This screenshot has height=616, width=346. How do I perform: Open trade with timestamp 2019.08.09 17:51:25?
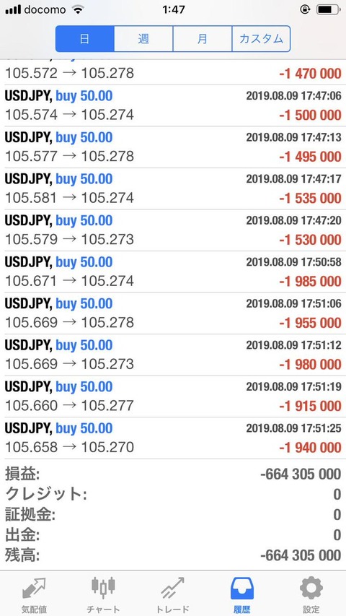(x=173, y=438)
